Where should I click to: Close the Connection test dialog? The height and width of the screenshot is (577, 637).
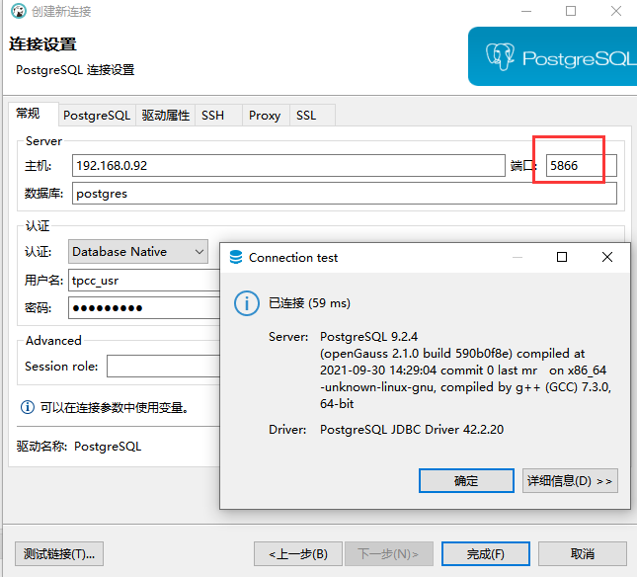[x=607, y=257]
